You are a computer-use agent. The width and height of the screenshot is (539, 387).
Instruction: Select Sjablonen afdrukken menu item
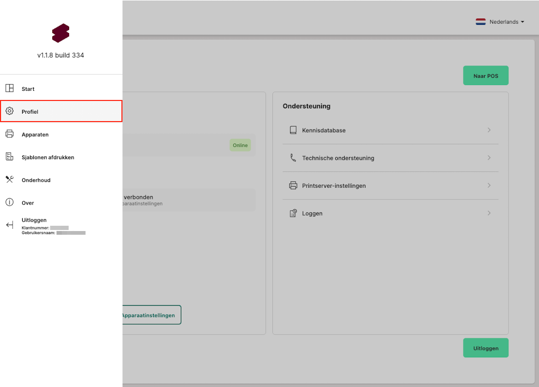[x=48, y=157]
